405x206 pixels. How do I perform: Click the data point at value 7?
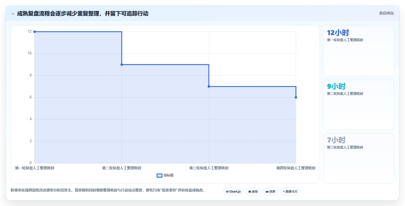click(x=209, y=87)
